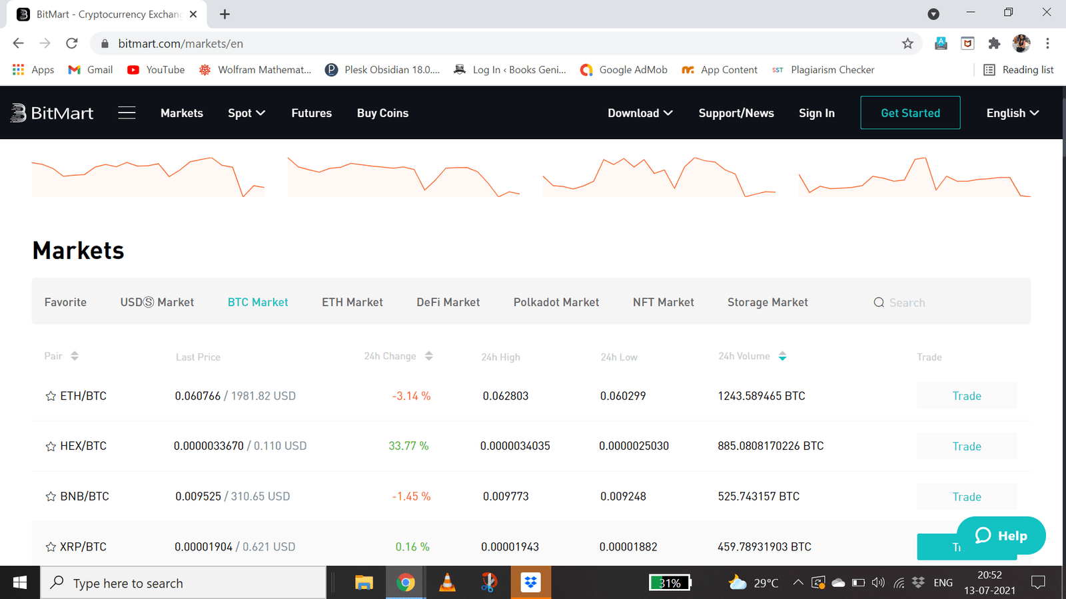This screenshot has height=599, width=1066.
Task: Click Sign In
Action: (817, 113)
